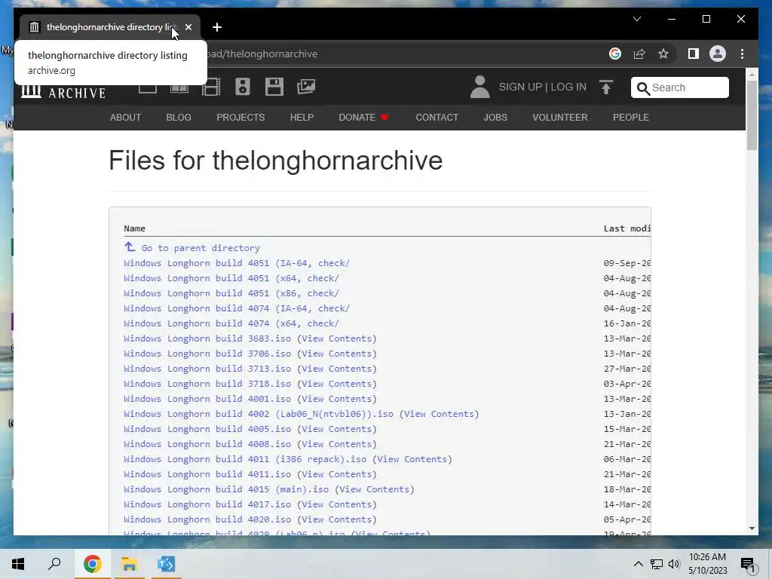Open a new tab with plus button
Screen dimensions: 772x579
pyautogui.click(x=217, y=27)
